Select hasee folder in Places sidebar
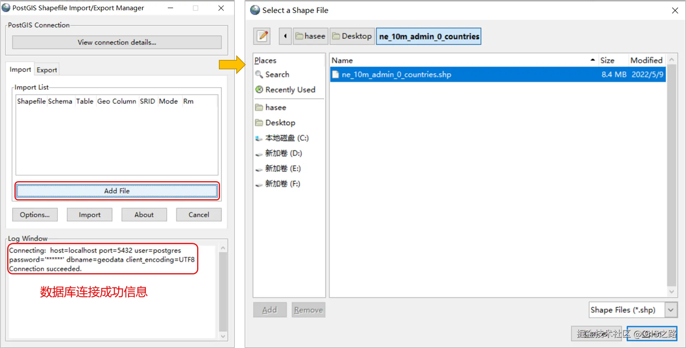The height and width of the screenshot is (348, 686). (276, 107)
